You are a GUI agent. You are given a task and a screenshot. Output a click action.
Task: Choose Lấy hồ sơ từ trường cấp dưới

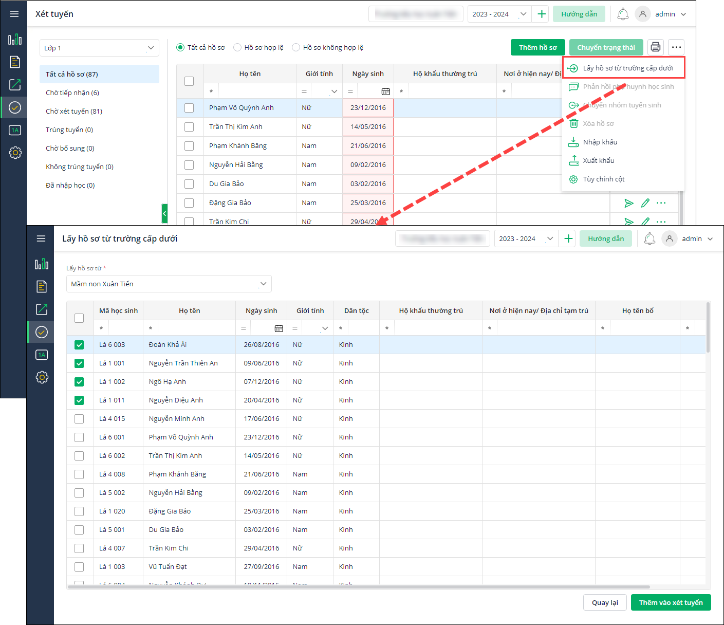coord(624,68)
